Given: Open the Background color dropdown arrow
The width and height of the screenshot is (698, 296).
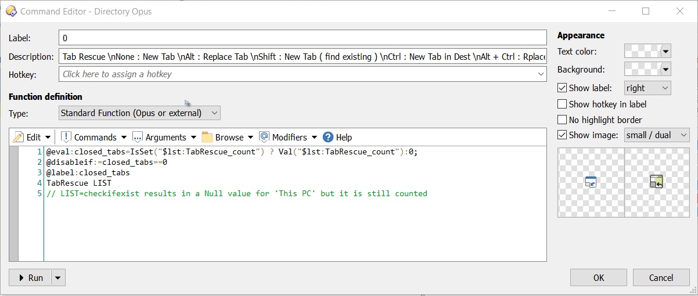Looking at the screenshot, I should coord(665,70).
